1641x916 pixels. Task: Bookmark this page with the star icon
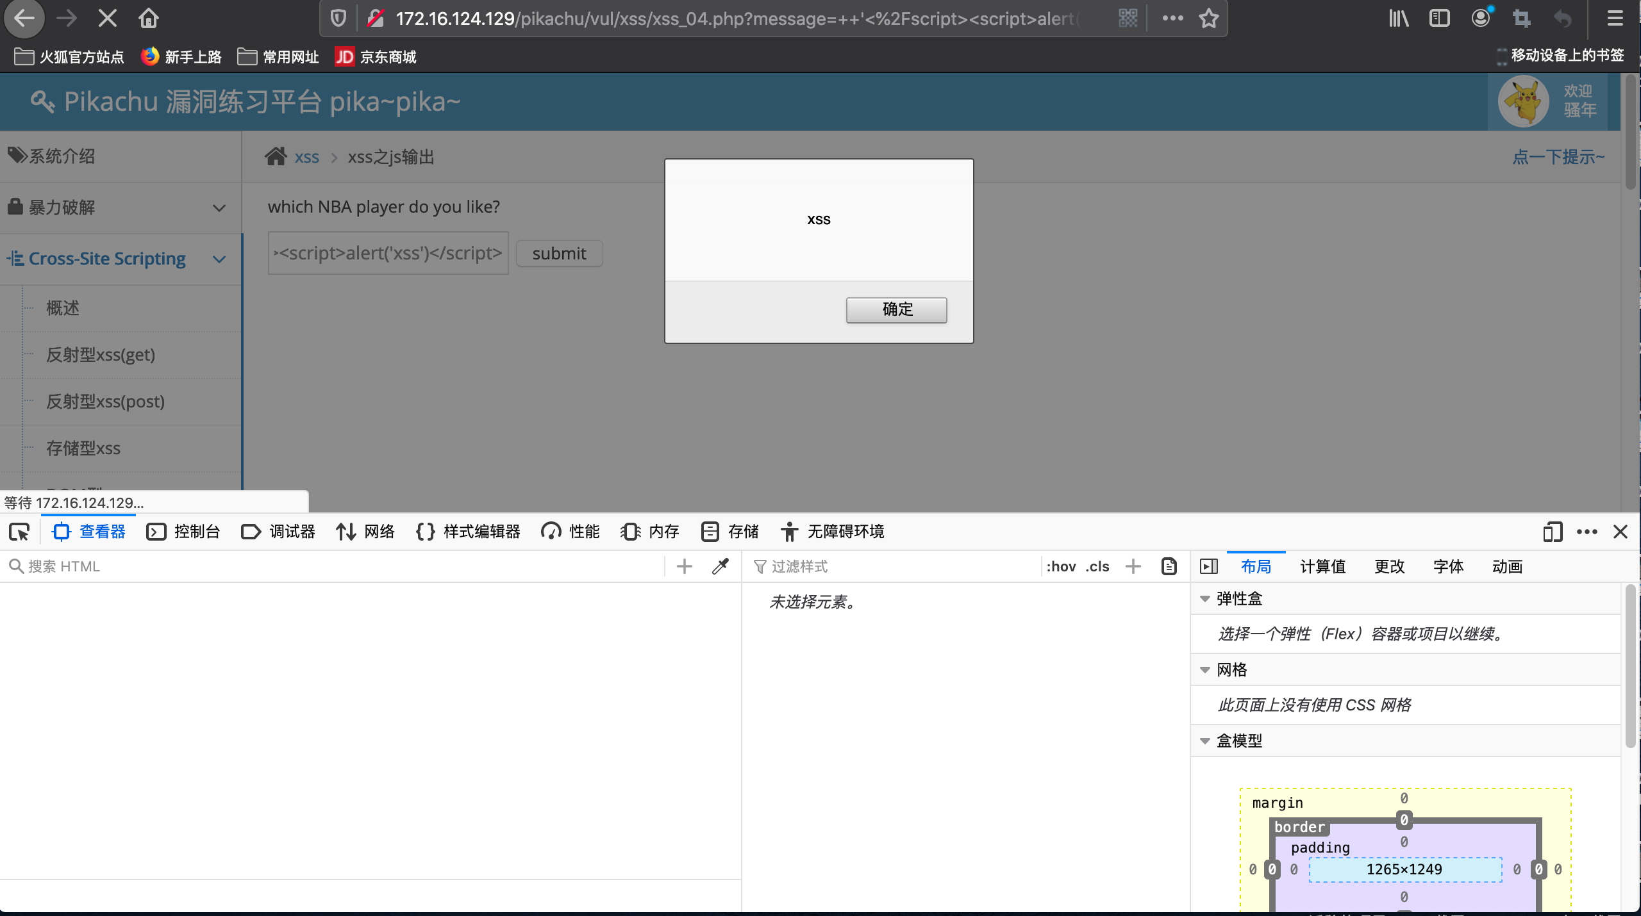pyautogui.click(x=1208, y=19)
